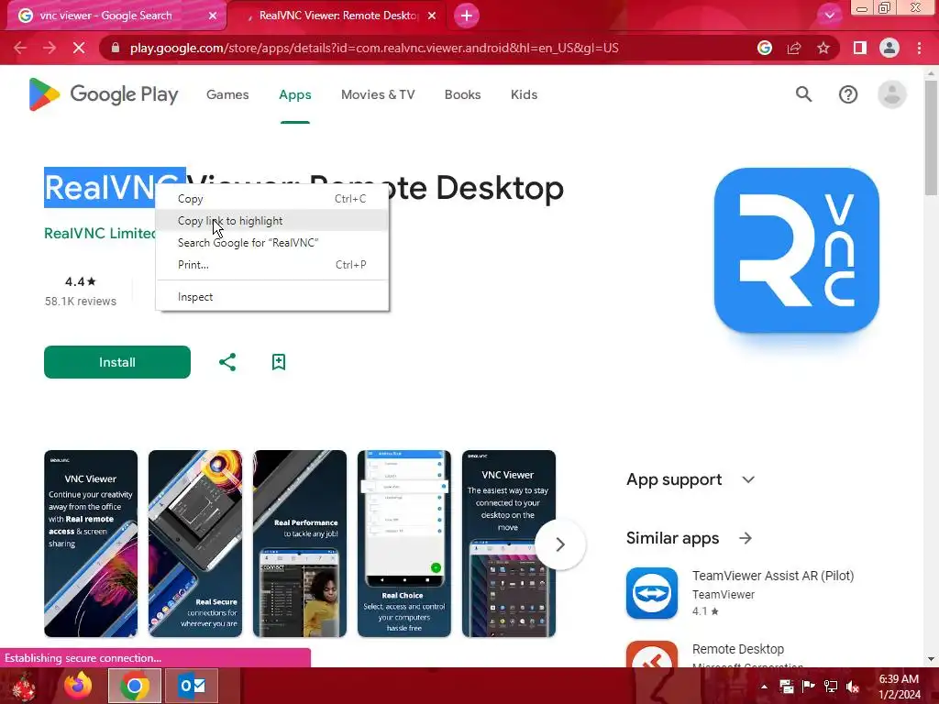Open the Kids tab
The width and height of the screenshot is (939, 704).
[x=524, y=94]
